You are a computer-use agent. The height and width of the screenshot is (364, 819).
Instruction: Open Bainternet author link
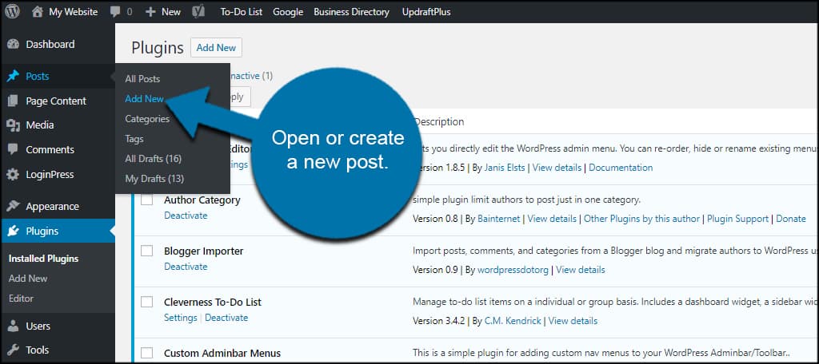pos(499,219)
